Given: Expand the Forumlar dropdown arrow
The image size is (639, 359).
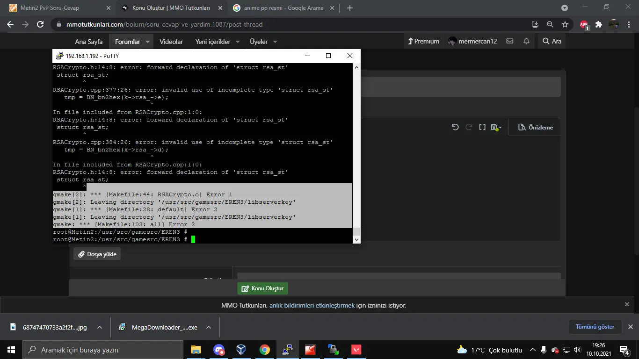Looking at the screenshot, I should (148, 42).
